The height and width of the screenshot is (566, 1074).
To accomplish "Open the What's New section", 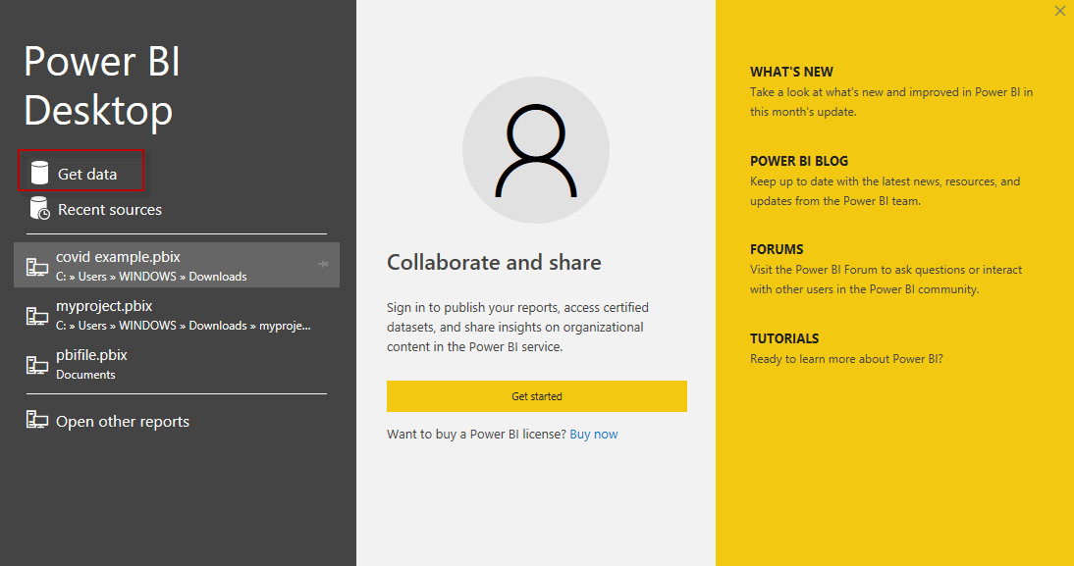I will [791, 72].
